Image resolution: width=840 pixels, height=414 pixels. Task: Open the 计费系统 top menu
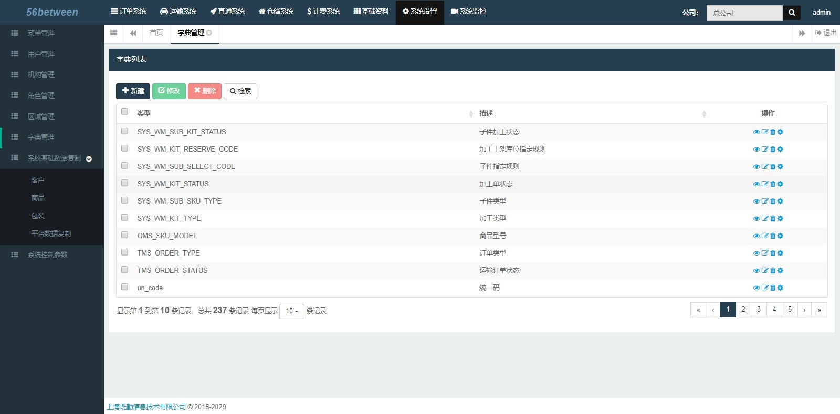[x=323, y=12]
